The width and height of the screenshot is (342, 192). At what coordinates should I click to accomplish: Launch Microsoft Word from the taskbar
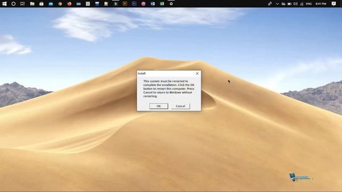(153, 4)
